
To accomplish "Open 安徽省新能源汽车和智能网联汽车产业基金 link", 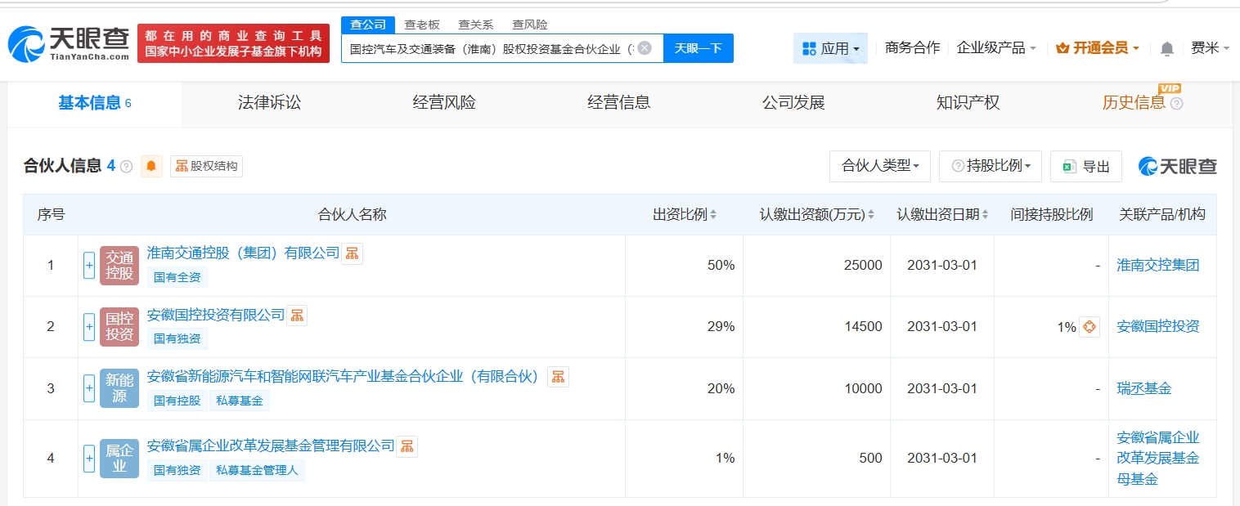I will (344, 377).
